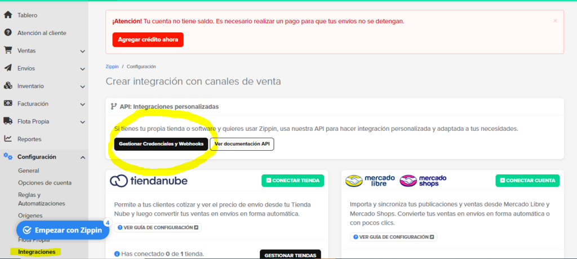This screenshot has width=577, height=259.
Task: Open Mercado Libre VER GUÍA DE CONFIGURACIÓN
Action: pyautogui.click(x=393, y=237)
